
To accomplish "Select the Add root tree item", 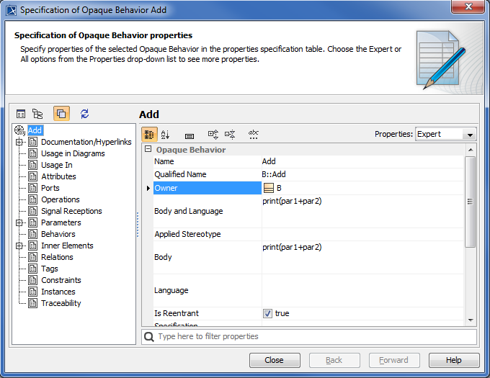I will (x=35, y=130).
